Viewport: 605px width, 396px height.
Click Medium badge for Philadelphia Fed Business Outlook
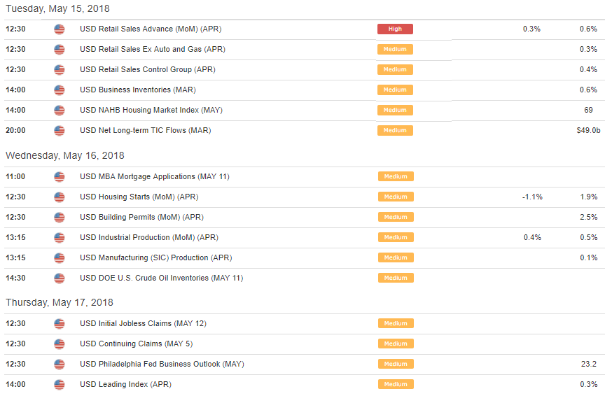point(395,365)
